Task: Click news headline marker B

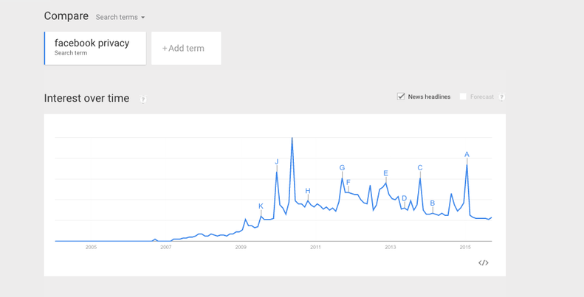Action: point(433,203)
